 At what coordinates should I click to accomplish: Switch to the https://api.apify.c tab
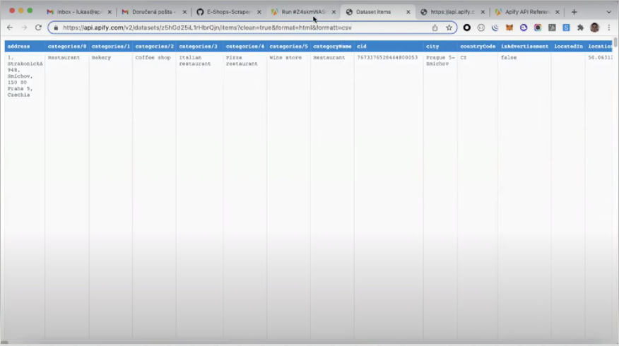click(x=452, y=12)
